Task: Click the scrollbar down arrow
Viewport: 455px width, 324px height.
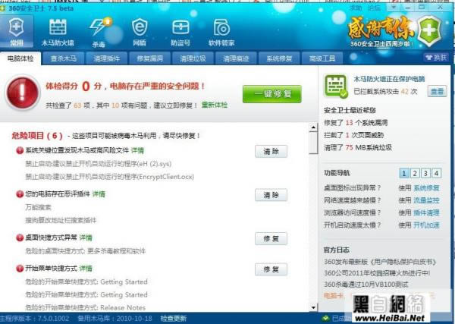Action: tap(313, 307)
